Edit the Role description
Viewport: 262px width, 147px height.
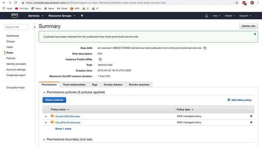[x=100, y=53]
